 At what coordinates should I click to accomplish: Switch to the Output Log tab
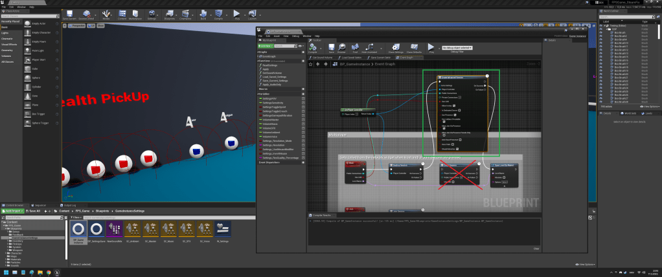(69, 205)
